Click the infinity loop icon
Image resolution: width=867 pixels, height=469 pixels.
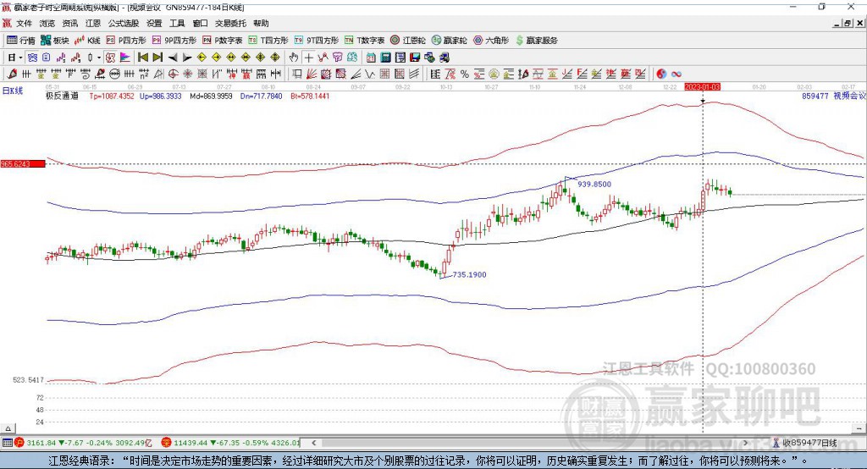point(676,74)
